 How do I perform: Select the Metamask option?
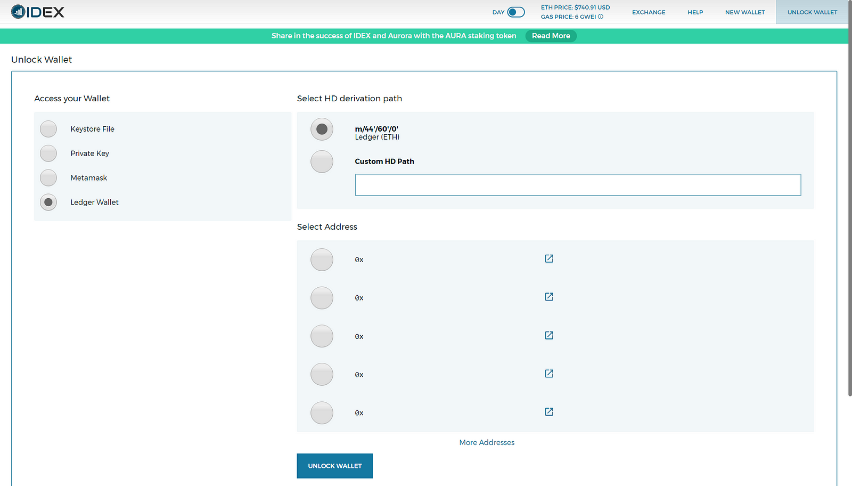tap(48, 178)
